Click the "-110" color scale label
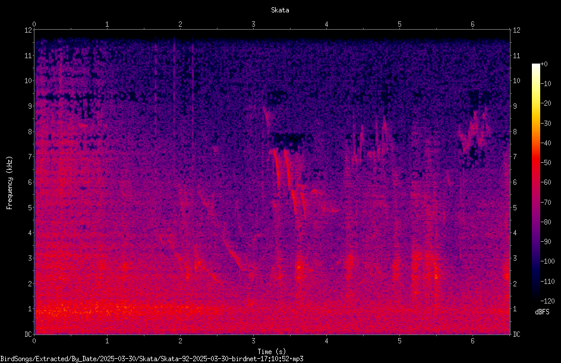The width and height of the screenshot is (561, 363). click(548, 282)
